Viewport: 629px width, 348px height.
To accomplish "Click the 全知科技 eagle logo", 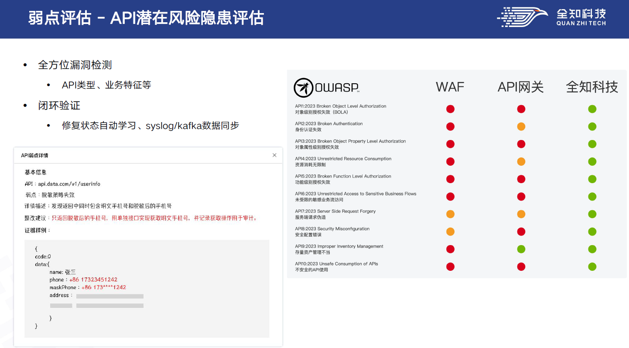I will point(522,17).
